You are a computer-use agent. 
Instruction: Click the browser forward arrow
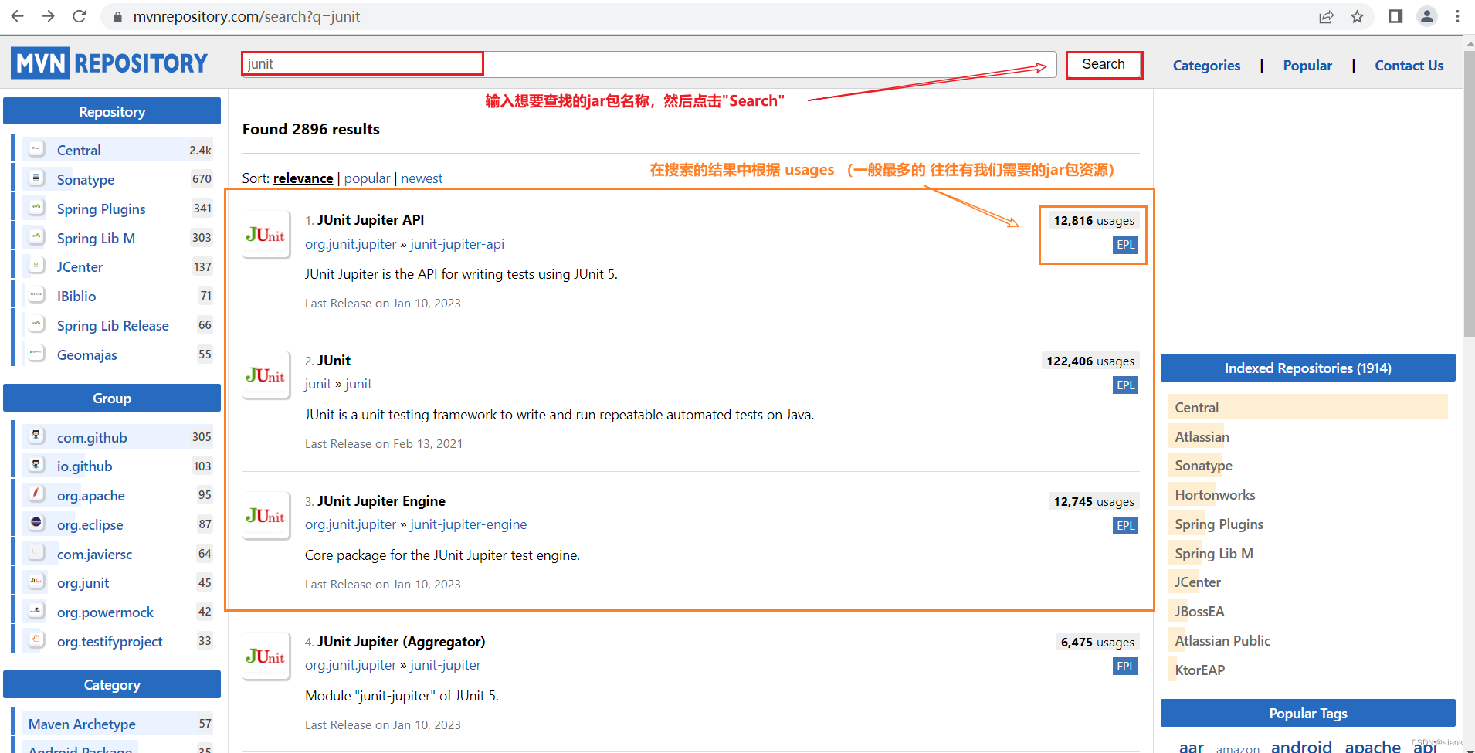48,16
